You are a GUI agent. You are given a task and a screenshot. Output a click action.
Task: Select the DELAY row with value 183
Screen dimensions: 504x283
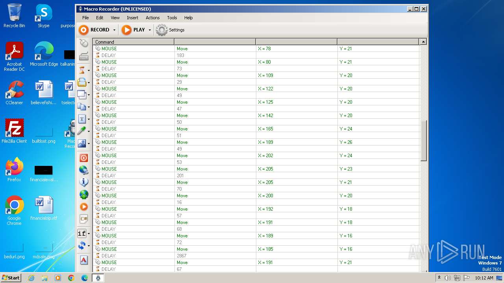coord(256,55)
